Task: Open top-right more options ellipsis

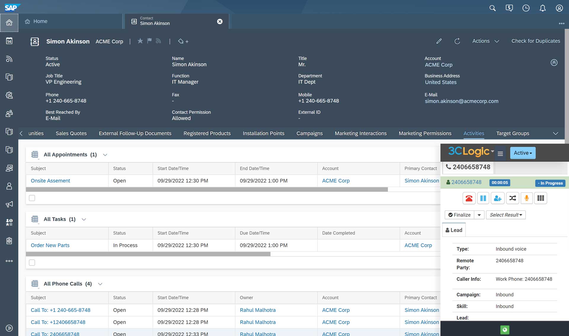Action: point(562,23)
